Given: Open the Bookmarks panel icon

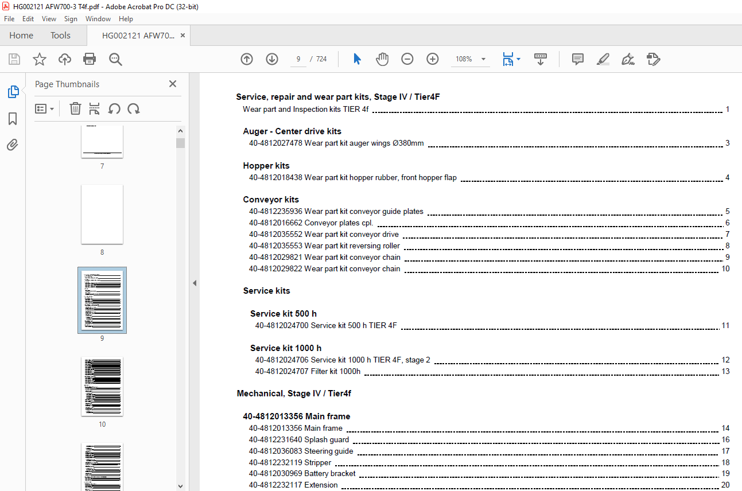Looking at the screenshot, I should click(x=13, y=119).
